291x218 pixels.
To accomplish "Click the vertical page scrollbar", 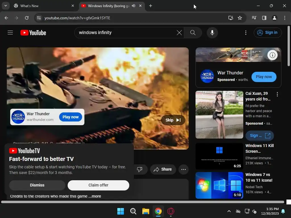I will 289,46.
